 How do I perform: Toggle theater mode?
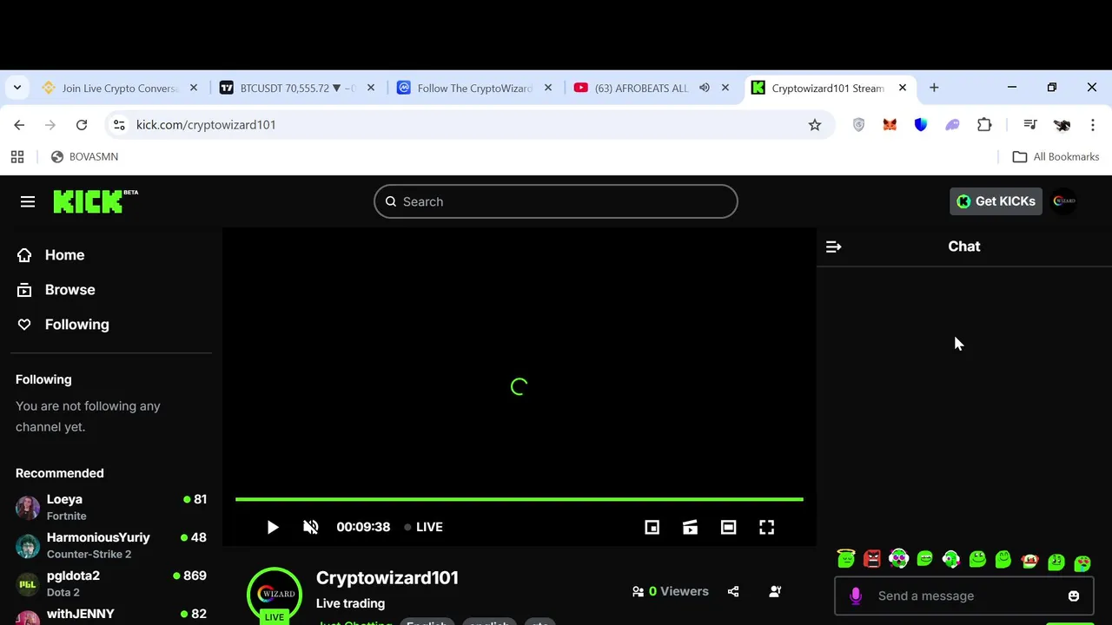(x=728, y=527)
